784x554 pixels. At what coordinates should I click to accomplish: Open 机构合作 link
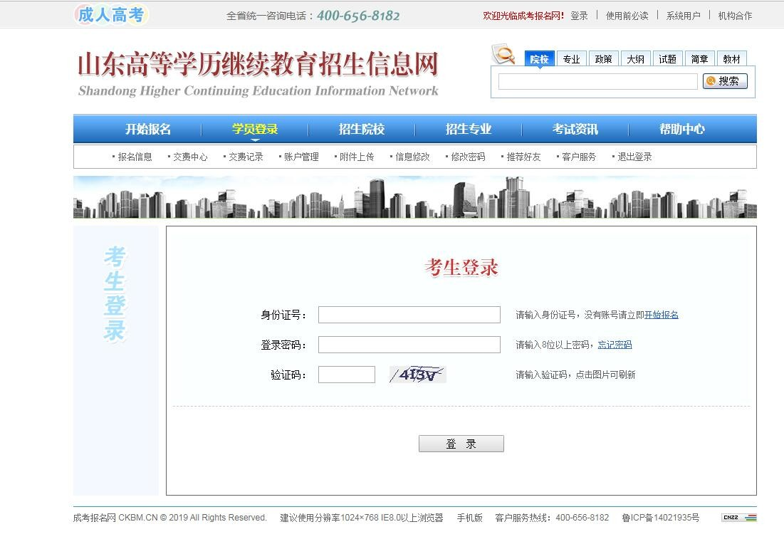(x=735, y=16)
